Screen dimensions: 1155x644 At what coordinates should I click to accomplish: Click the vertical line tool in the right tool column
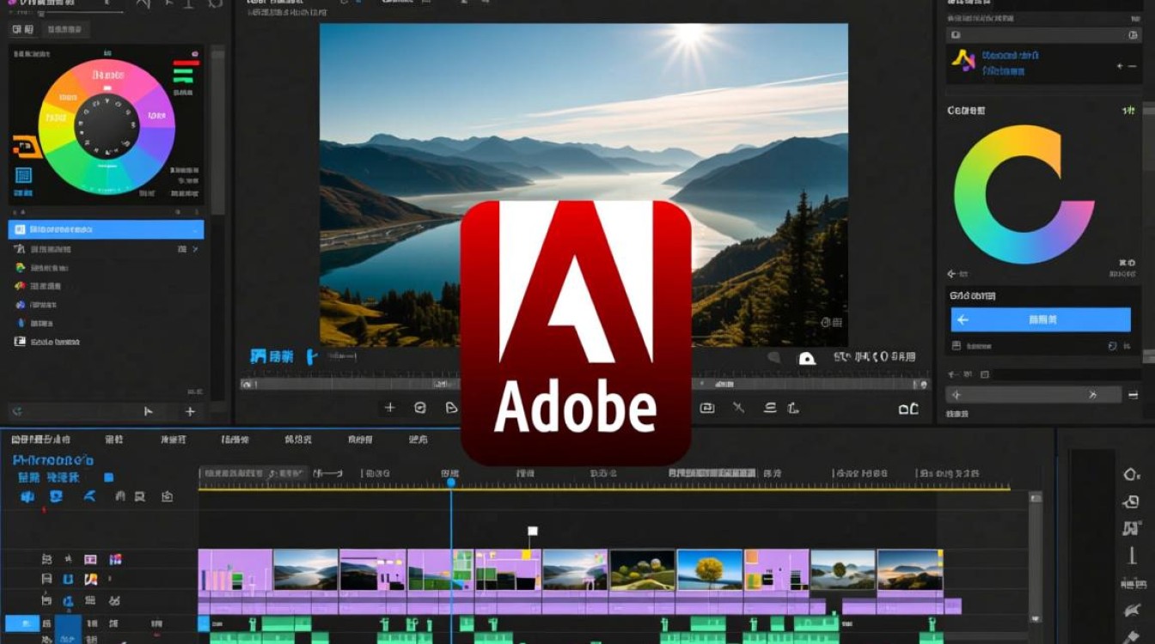click(1131, 556)
